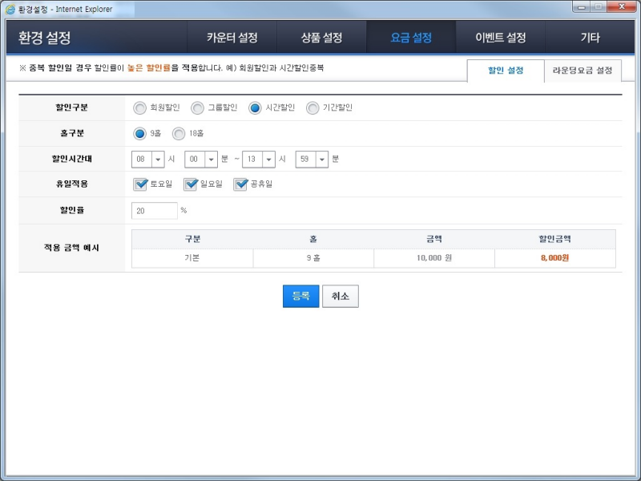Disable the 일요일 holiday checkbox
Image resolution: width=641 pixels, height=481 pixels.
[x=190, y=184]
